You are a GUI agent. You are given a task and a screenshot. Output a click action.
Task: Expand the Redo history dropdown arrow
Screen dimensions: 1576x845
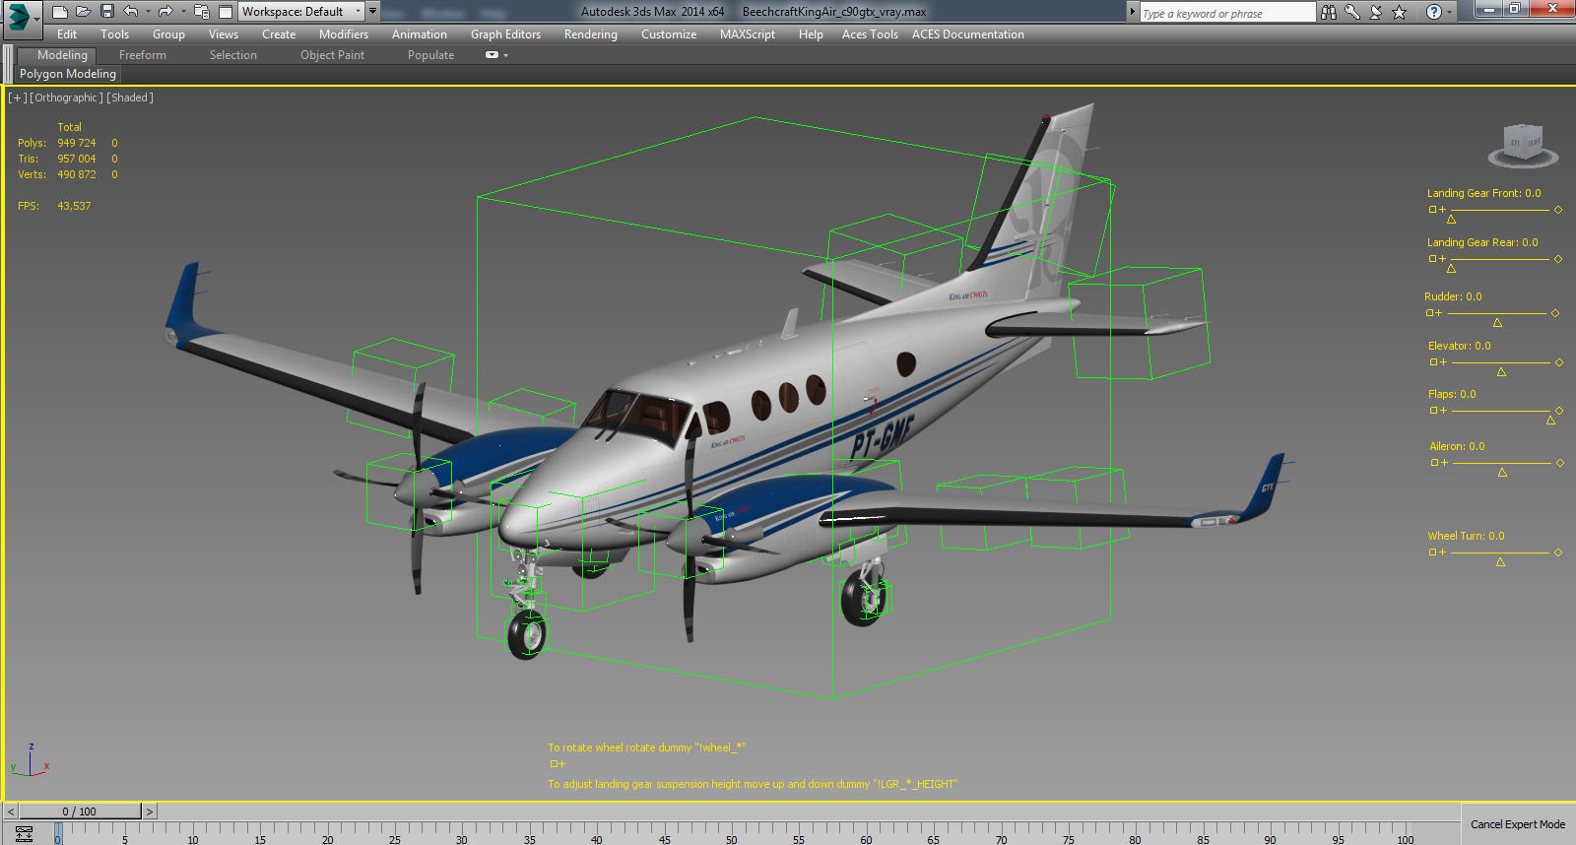click(183, 12)
